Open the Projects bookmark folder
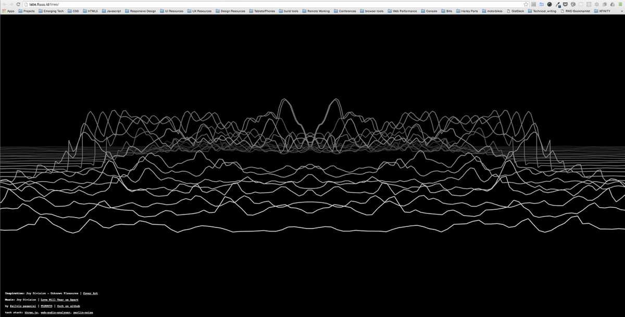Image resolution: width=625 pixels, height=317 pixels. (26, 11)
